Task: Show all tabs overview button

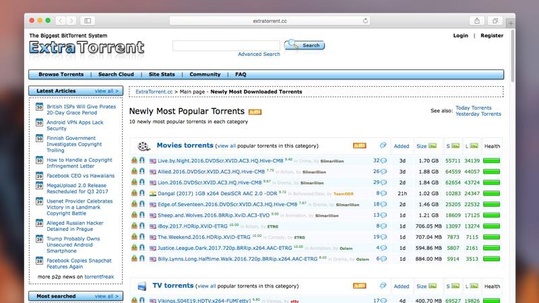Action: (495, 21)
